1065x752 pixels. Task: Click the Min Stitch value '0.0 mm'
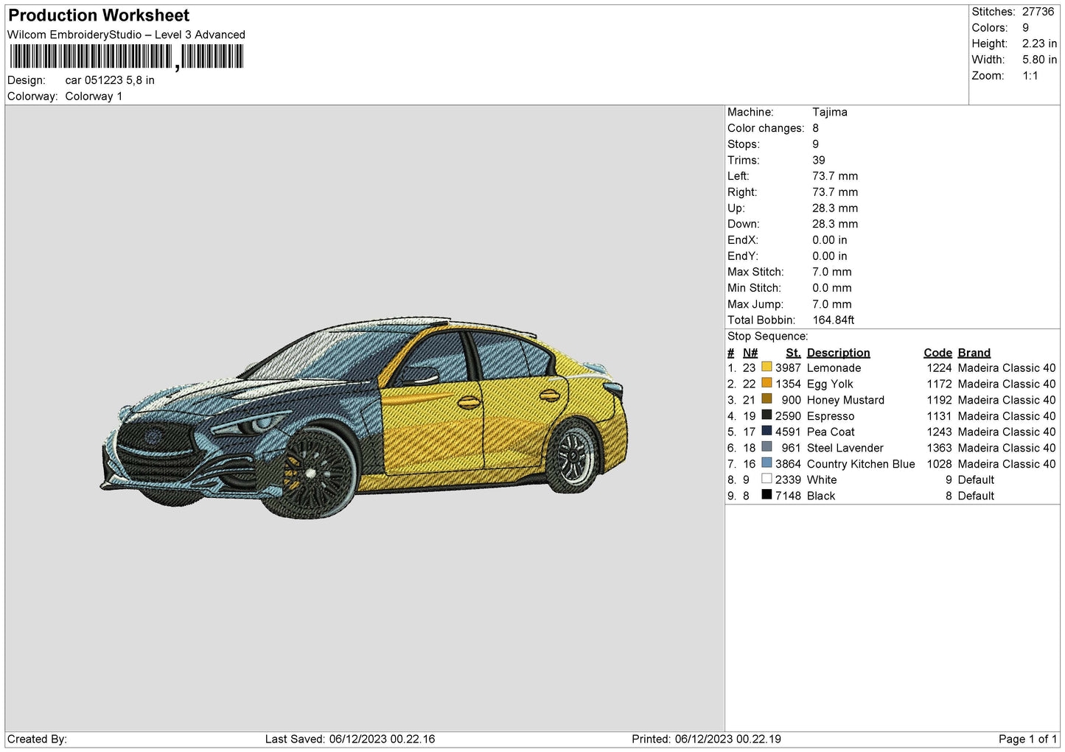tap(831, 288)
